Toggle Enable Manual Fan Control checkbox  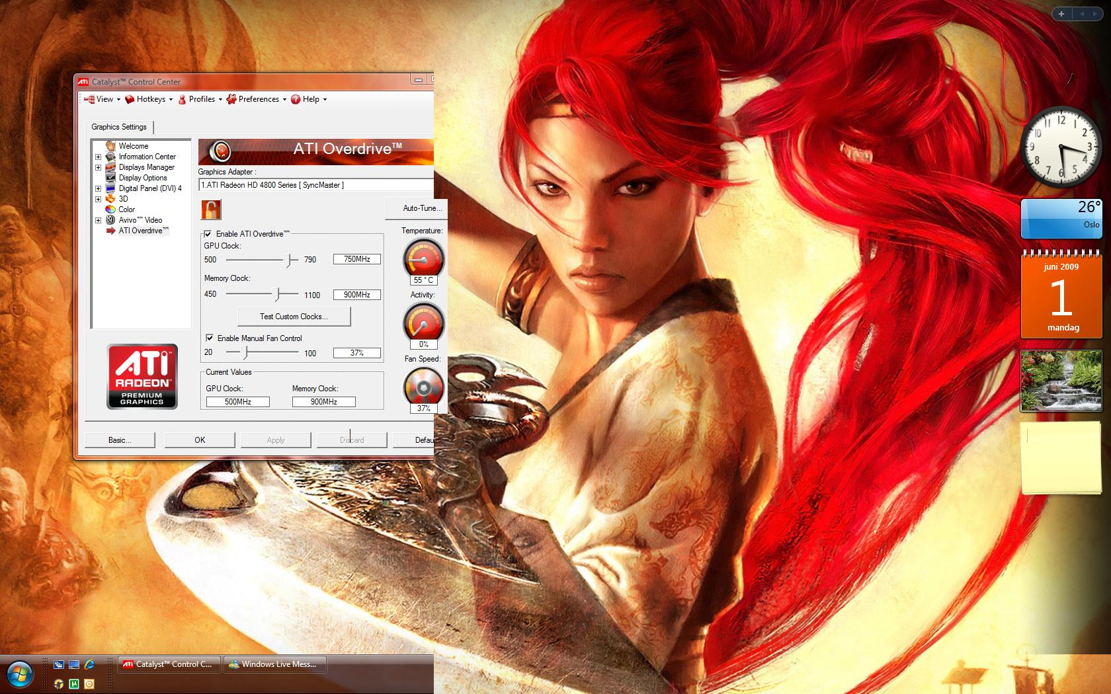209,338
